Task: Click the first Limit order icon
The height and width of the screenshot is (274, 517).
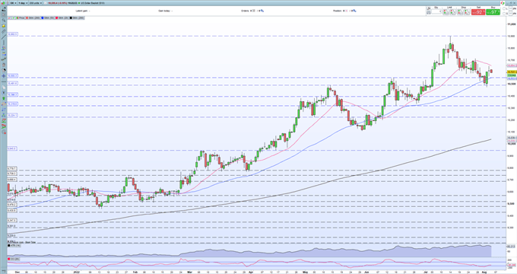Action: point(446,12)
